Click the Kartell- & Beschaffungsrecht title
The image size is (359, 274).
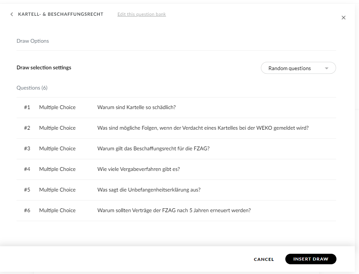pos(61,14)
